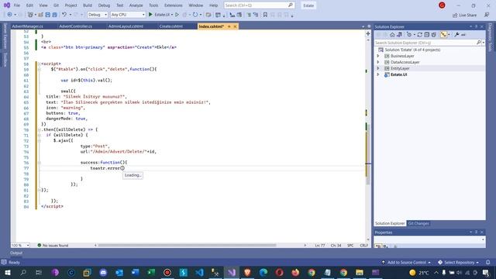Click Pending Changes filter clock icon
This screenshot has height=279, width=496.
pyautogui.click(x=409, y=34)
